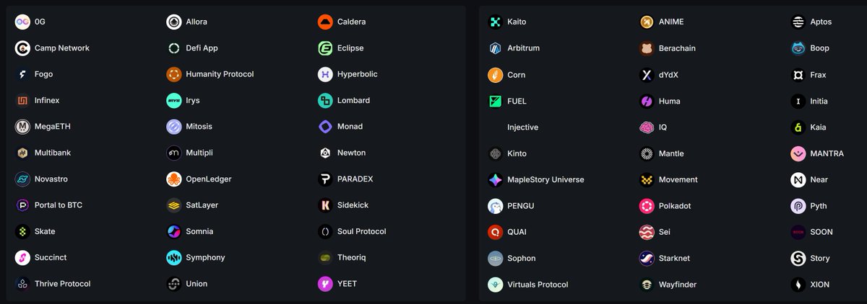
Task: Select the Injective project name
Action: point(522,128)
